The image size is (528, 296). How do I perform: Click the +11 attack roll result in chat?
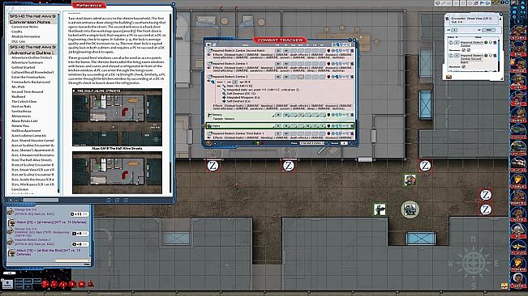(79, 214)
